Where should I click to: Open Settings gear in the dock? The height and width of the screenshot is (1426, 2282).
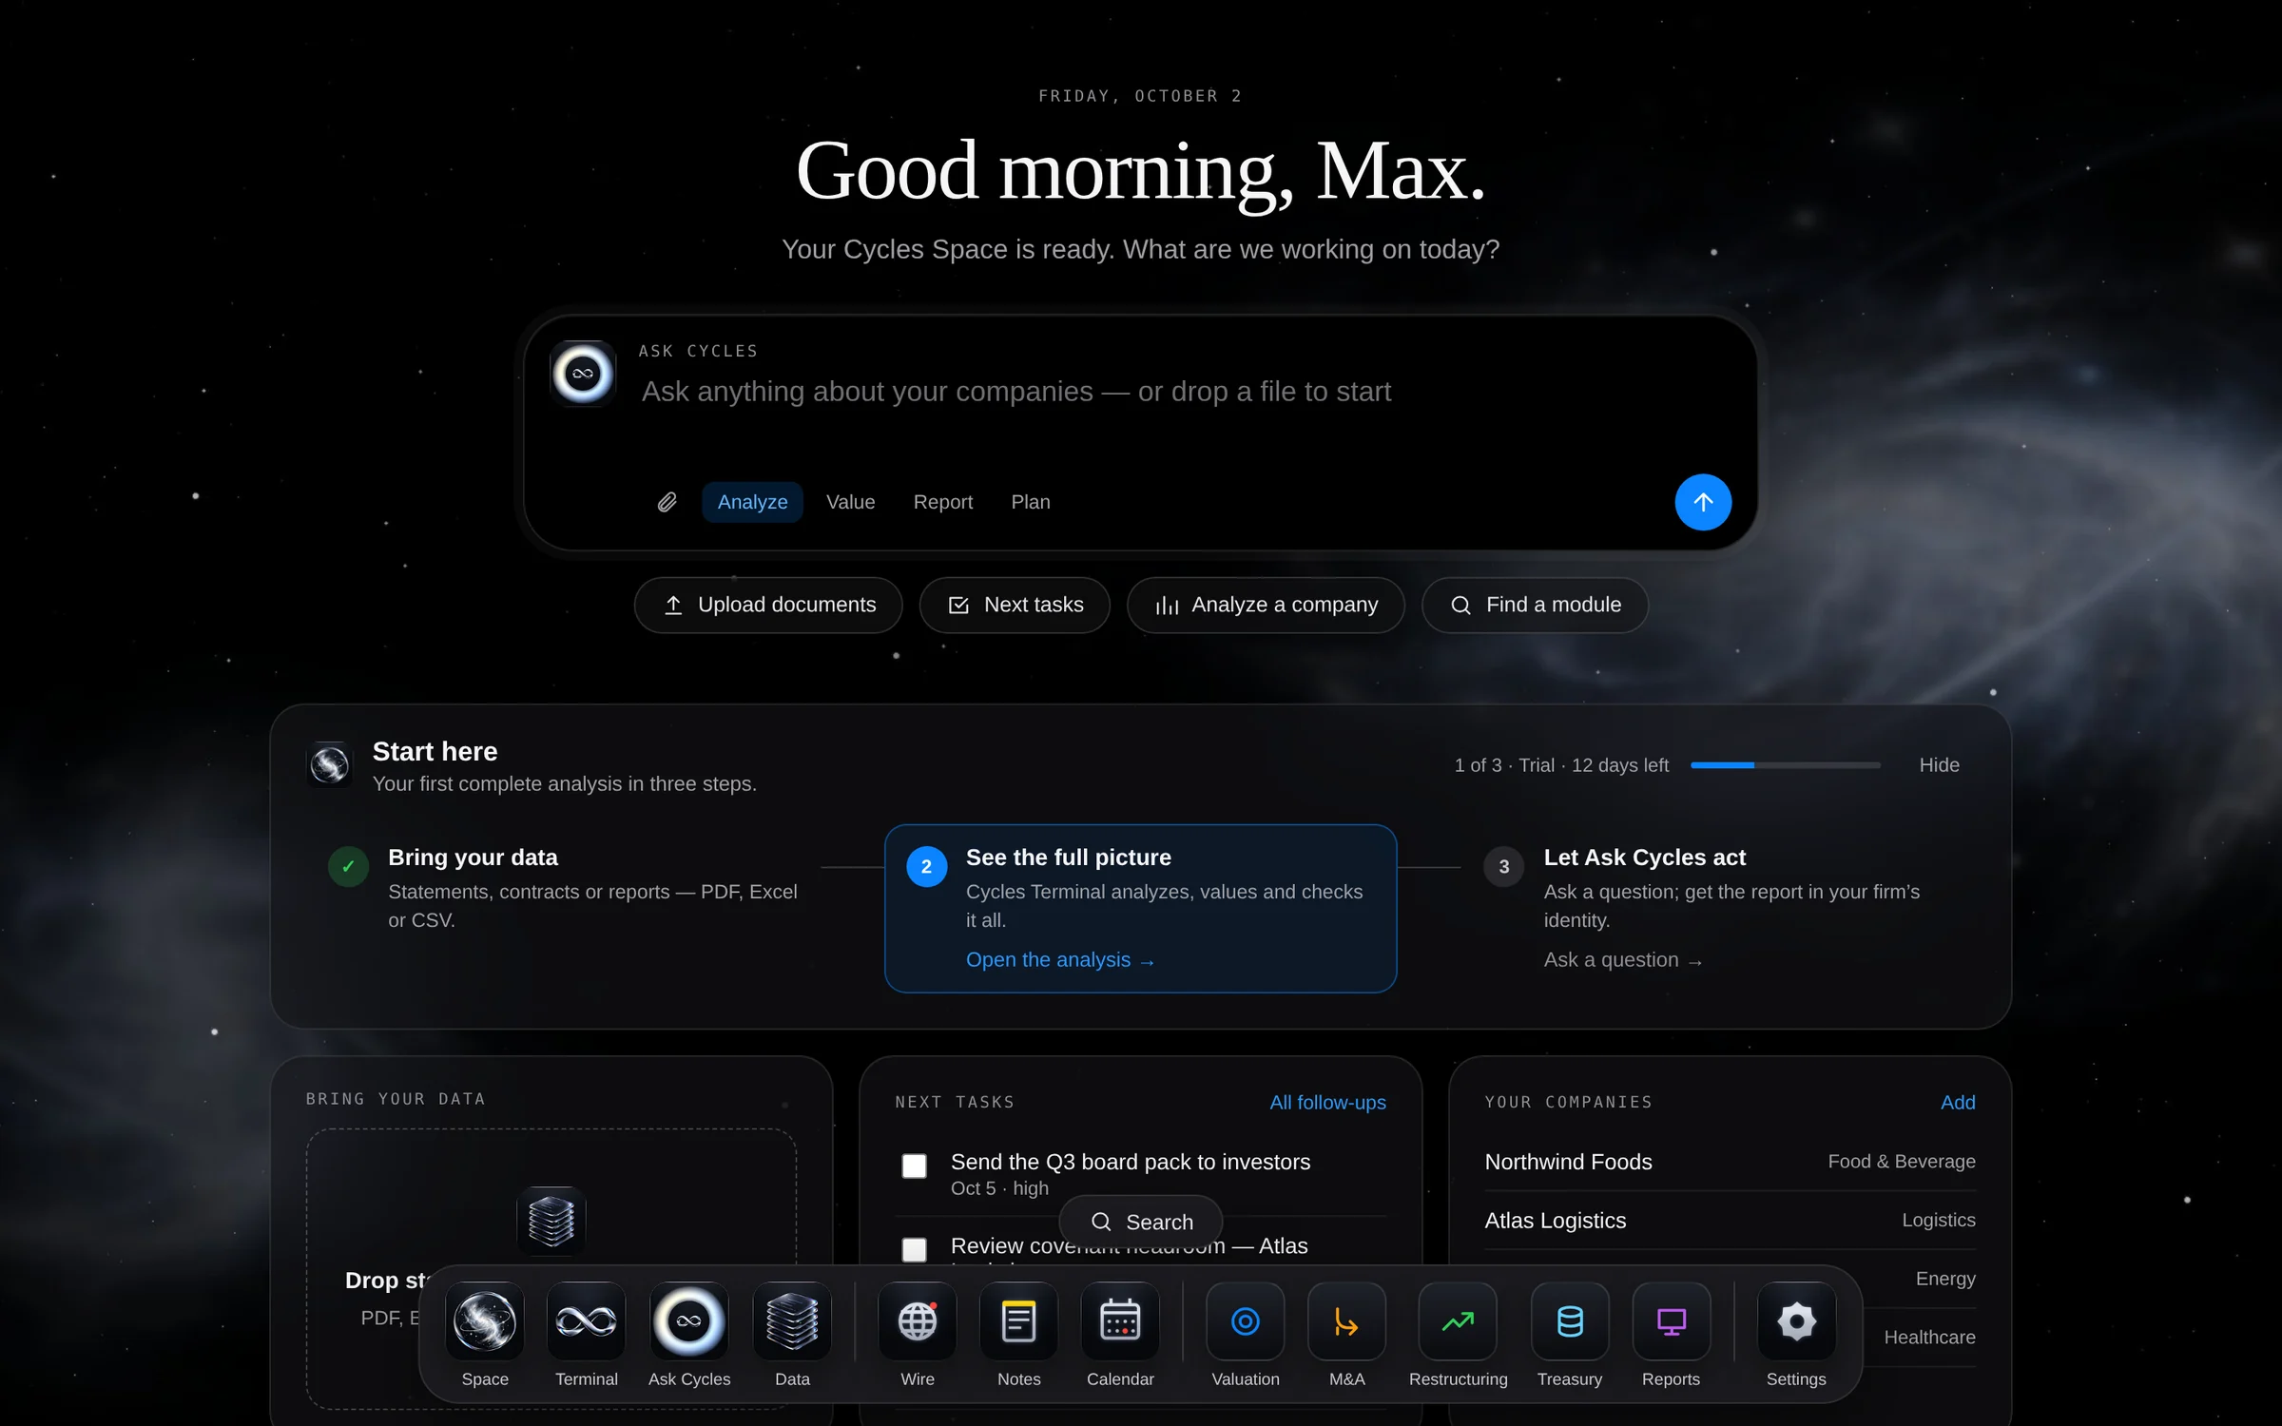(1796, 1321)
